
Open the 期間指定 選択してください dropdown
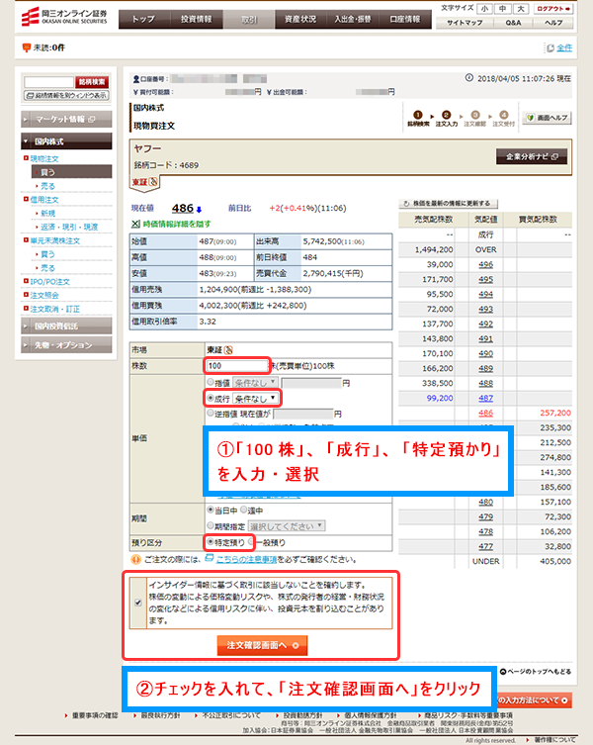287,526
